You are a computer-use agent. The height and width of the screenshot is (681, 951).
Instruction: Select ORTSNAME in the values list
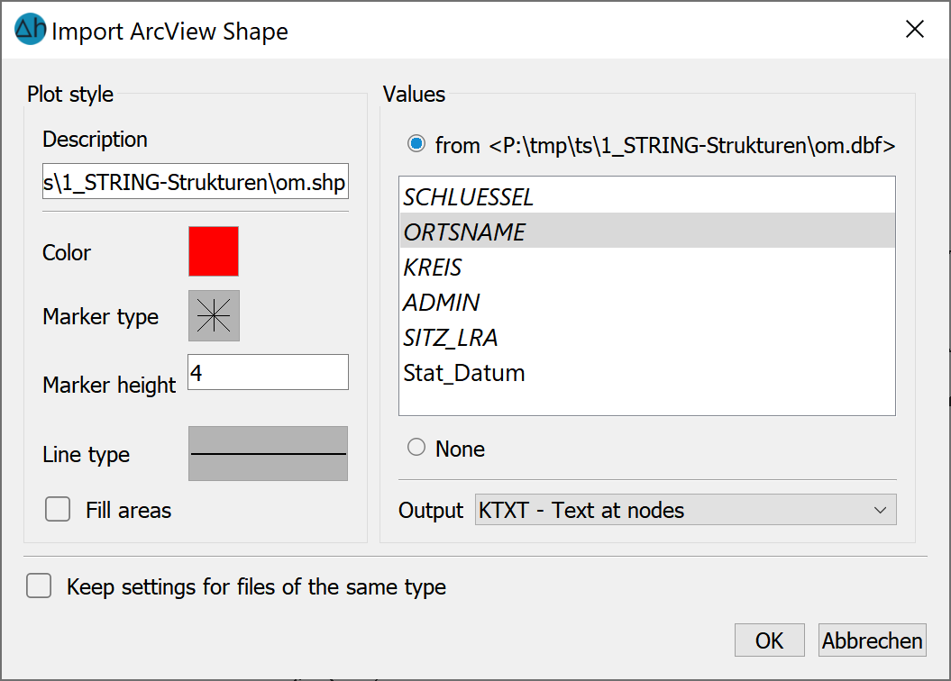[647, 231]
